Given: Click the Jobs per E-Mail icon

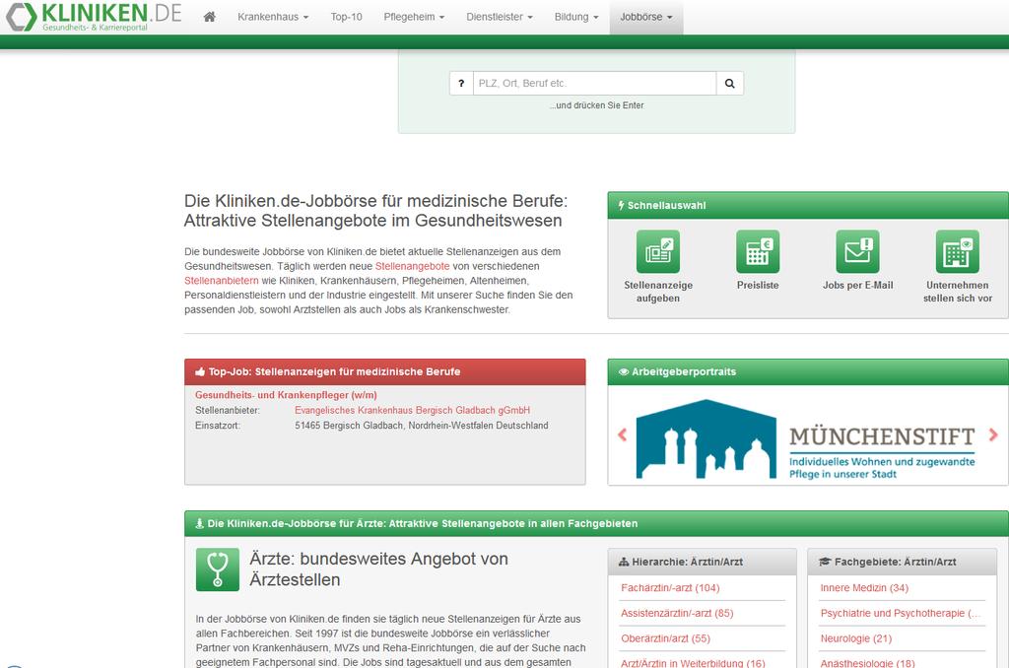Looking at the screenshot, I should point(857,251).
